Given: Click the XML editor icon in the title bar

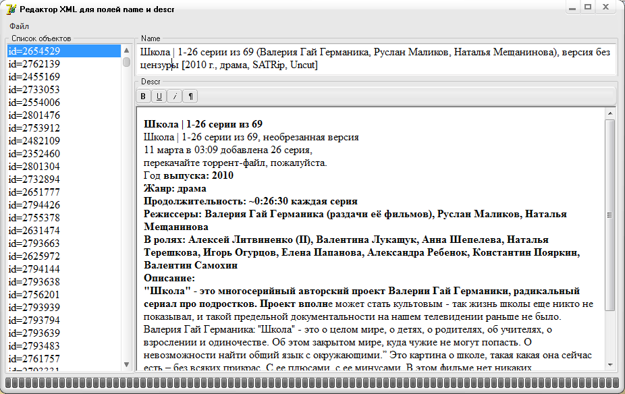Looking at the screenshot, I should [9, 8].
